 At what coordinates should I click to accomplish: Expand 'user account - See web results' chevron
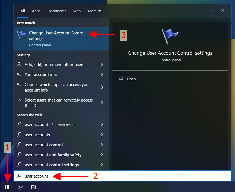(x=102, y=124)
